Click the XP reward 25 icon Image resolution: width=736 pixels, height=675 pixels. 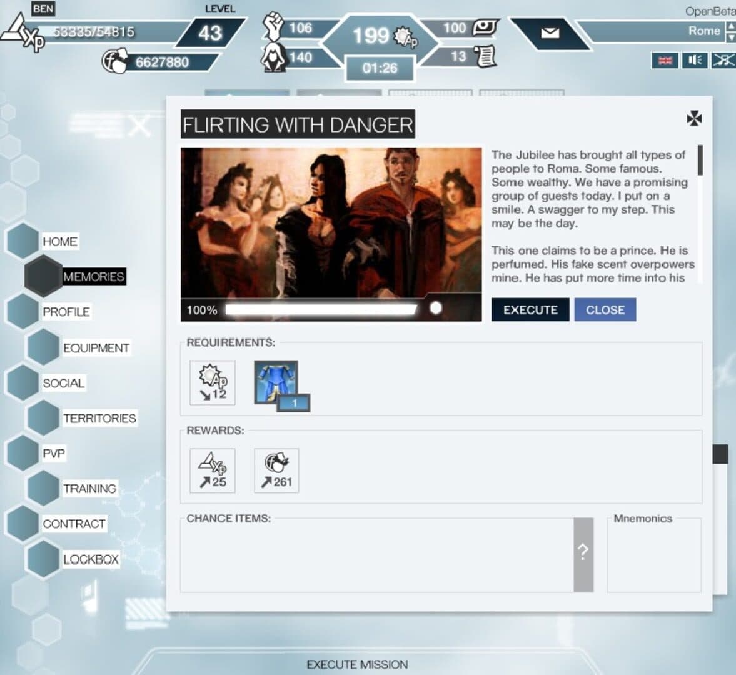pyautogui.click(x=212, y=471)
